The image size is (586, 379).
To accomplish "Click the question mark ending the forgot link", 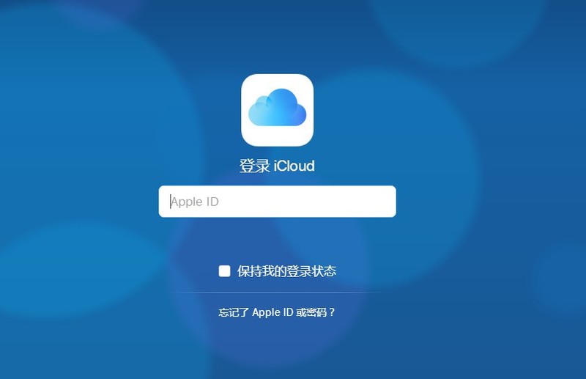I will pos(332,312).
